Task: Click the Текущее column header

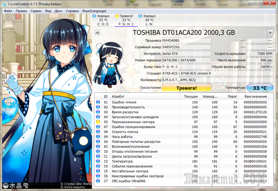Action: point(189,96)
